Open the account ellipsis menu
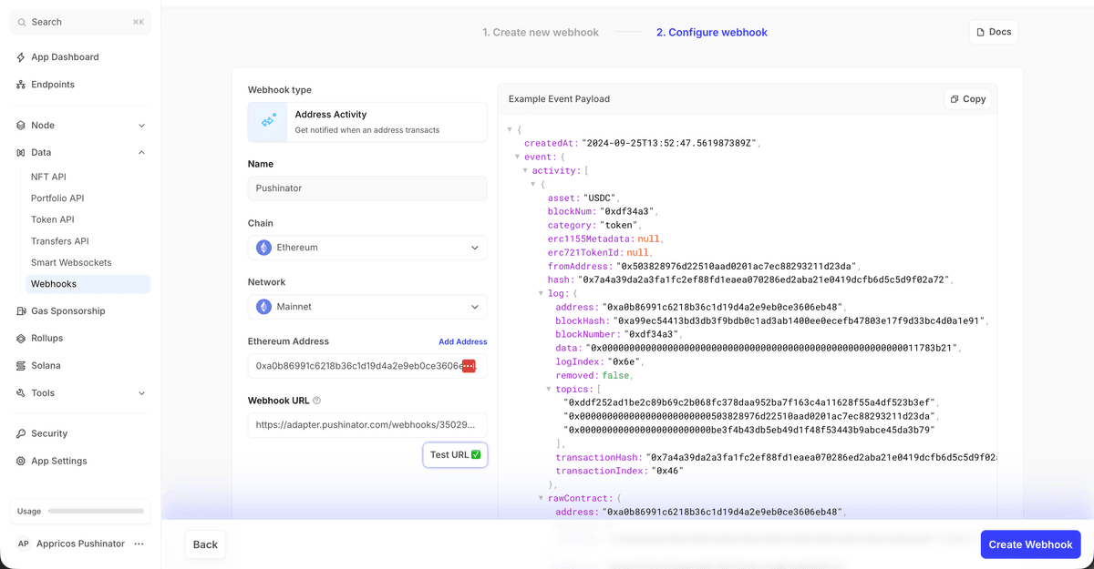 pyautogui.click(x=139, y=544)
